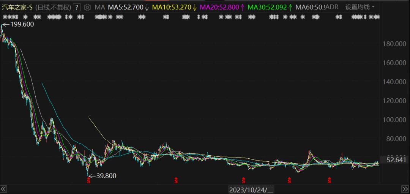
Task: Click the first red S marker under 39.800
Action: pos(88,180)
